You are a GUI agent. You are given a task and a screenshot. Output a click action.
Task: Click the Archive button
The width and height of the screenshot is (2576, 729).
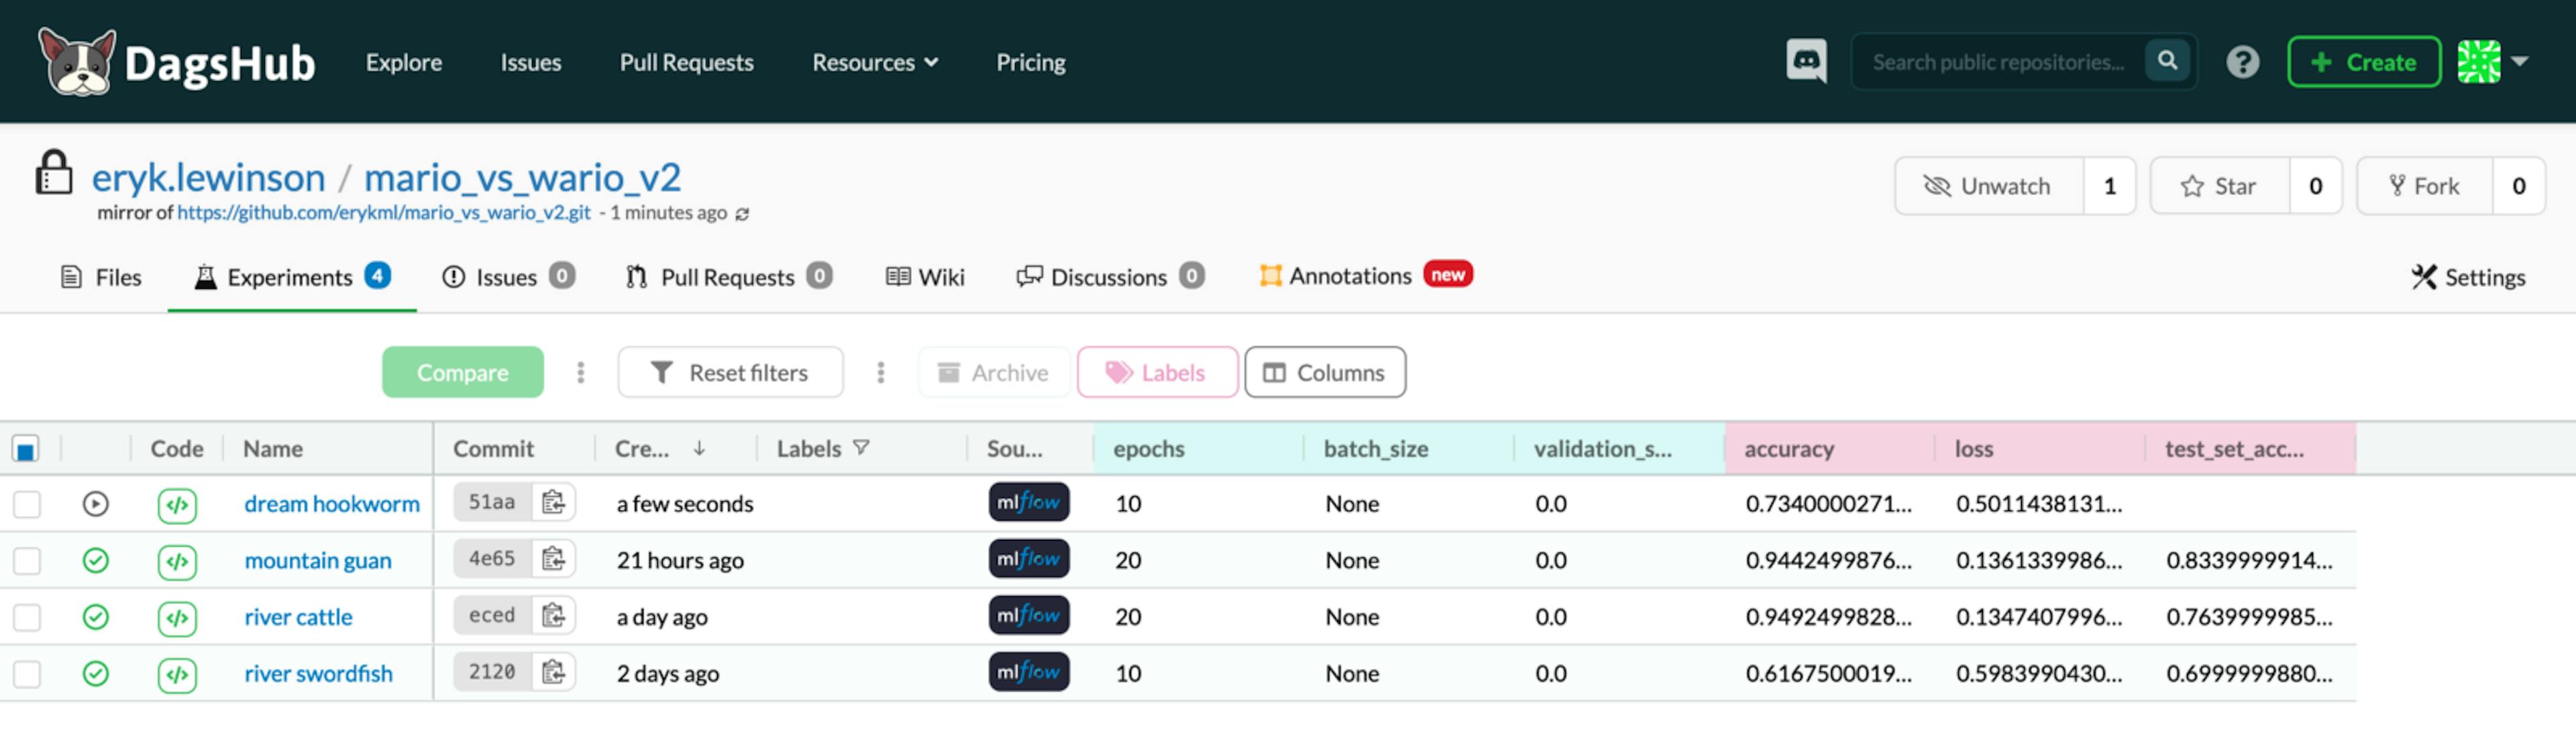(993, 372)
